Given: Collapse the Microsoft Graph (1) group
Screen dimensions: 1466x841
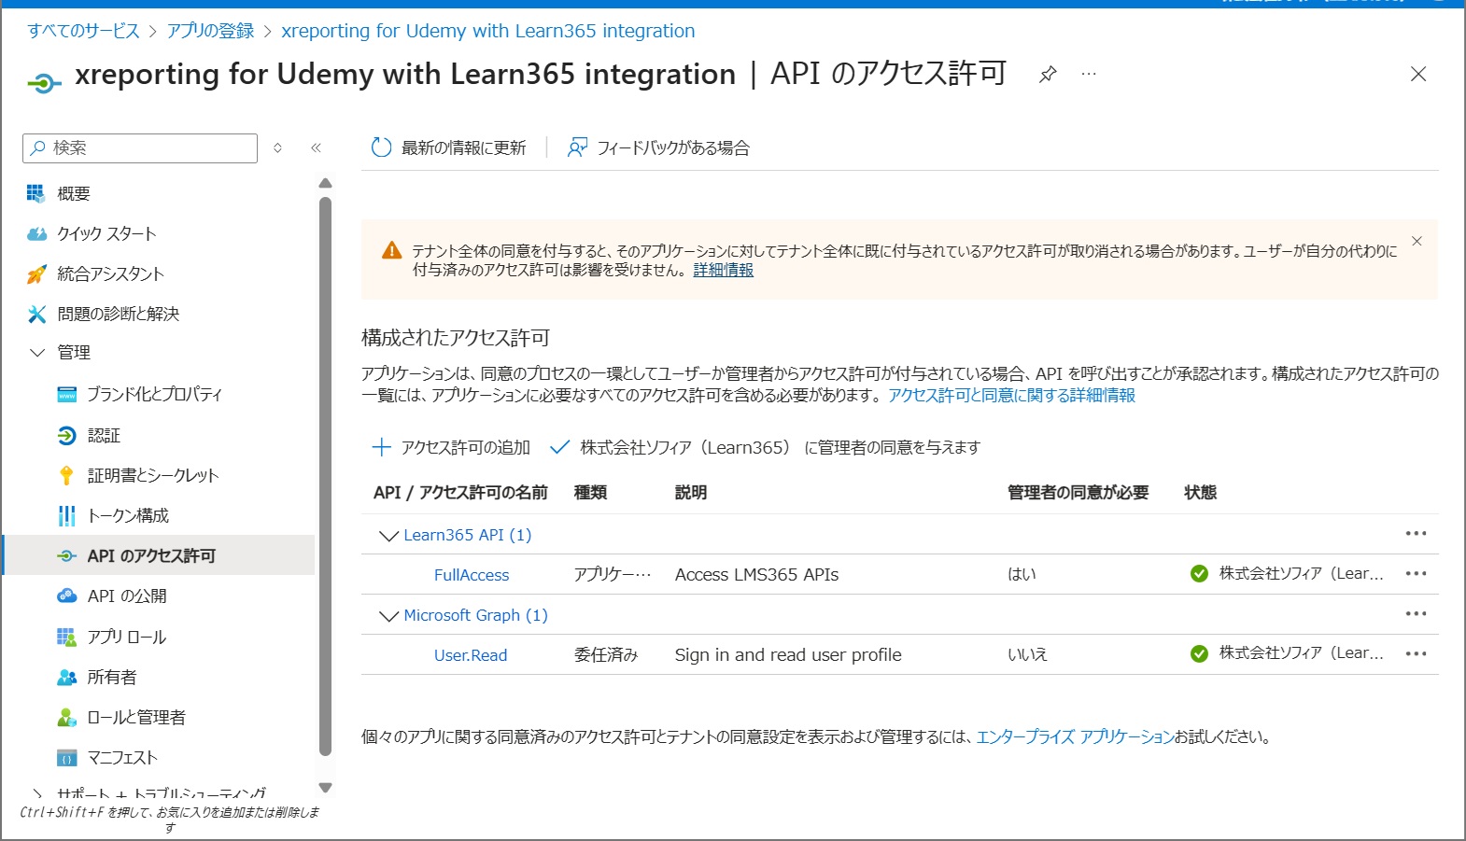Looking at the screenshot, I should (388, 616).
